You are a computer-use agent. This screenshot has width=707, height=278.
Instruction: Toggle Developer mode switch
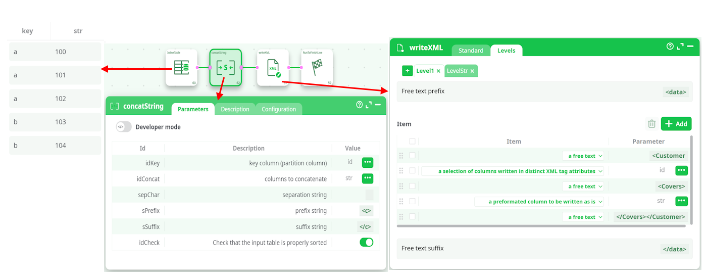click(124, 127)
